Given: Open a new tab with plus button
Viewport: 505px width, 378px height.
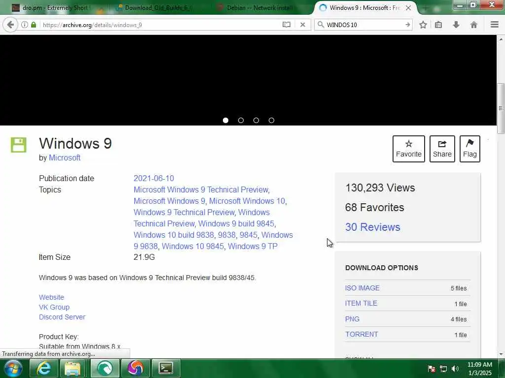Looking at the screenshot, I should (x=425, y=8).
